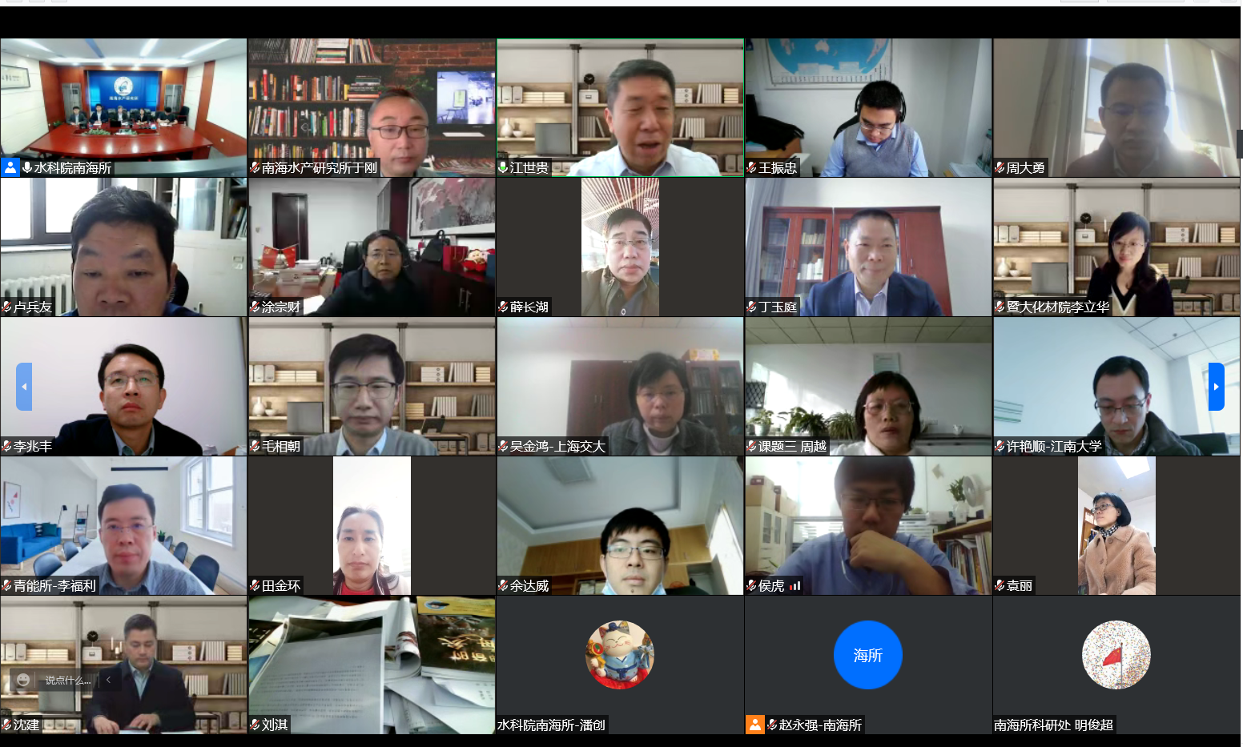Click the host icon on 水科院南海所 tile
Image resolution: width=1243 pixels, height=747 pixels.
coord(10,167)
